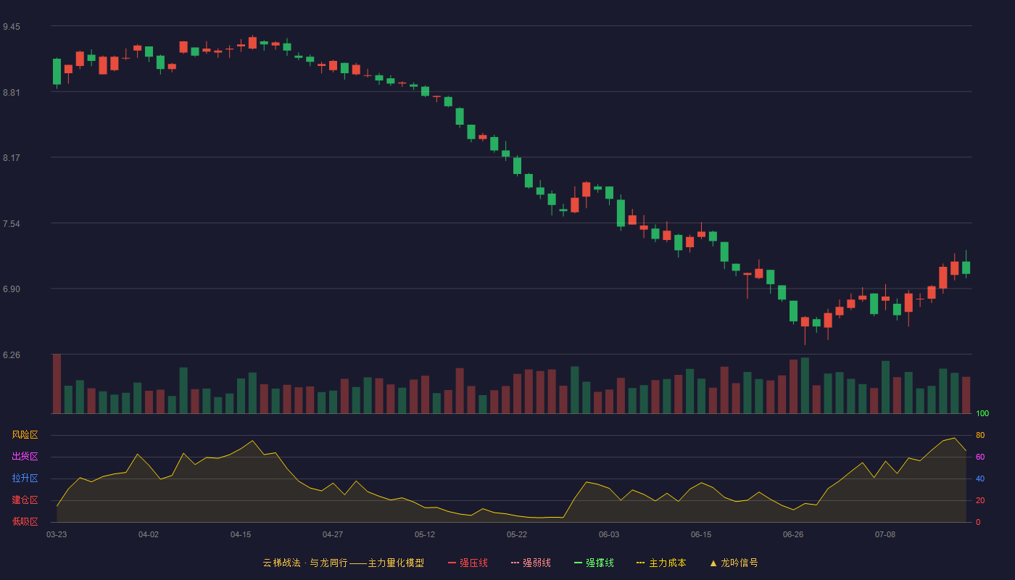
Task: Select the 云梯战法 · 与龙同行 model title
Action: (x=304, y=563)
